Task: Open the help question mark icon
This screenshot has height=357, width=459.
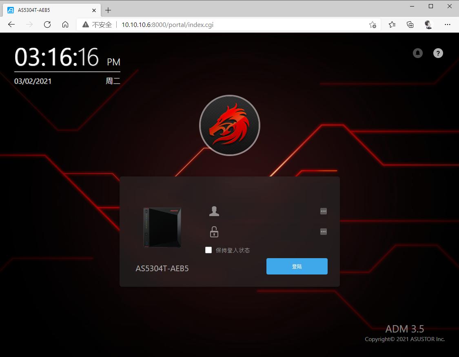Action: click(438, 53)
